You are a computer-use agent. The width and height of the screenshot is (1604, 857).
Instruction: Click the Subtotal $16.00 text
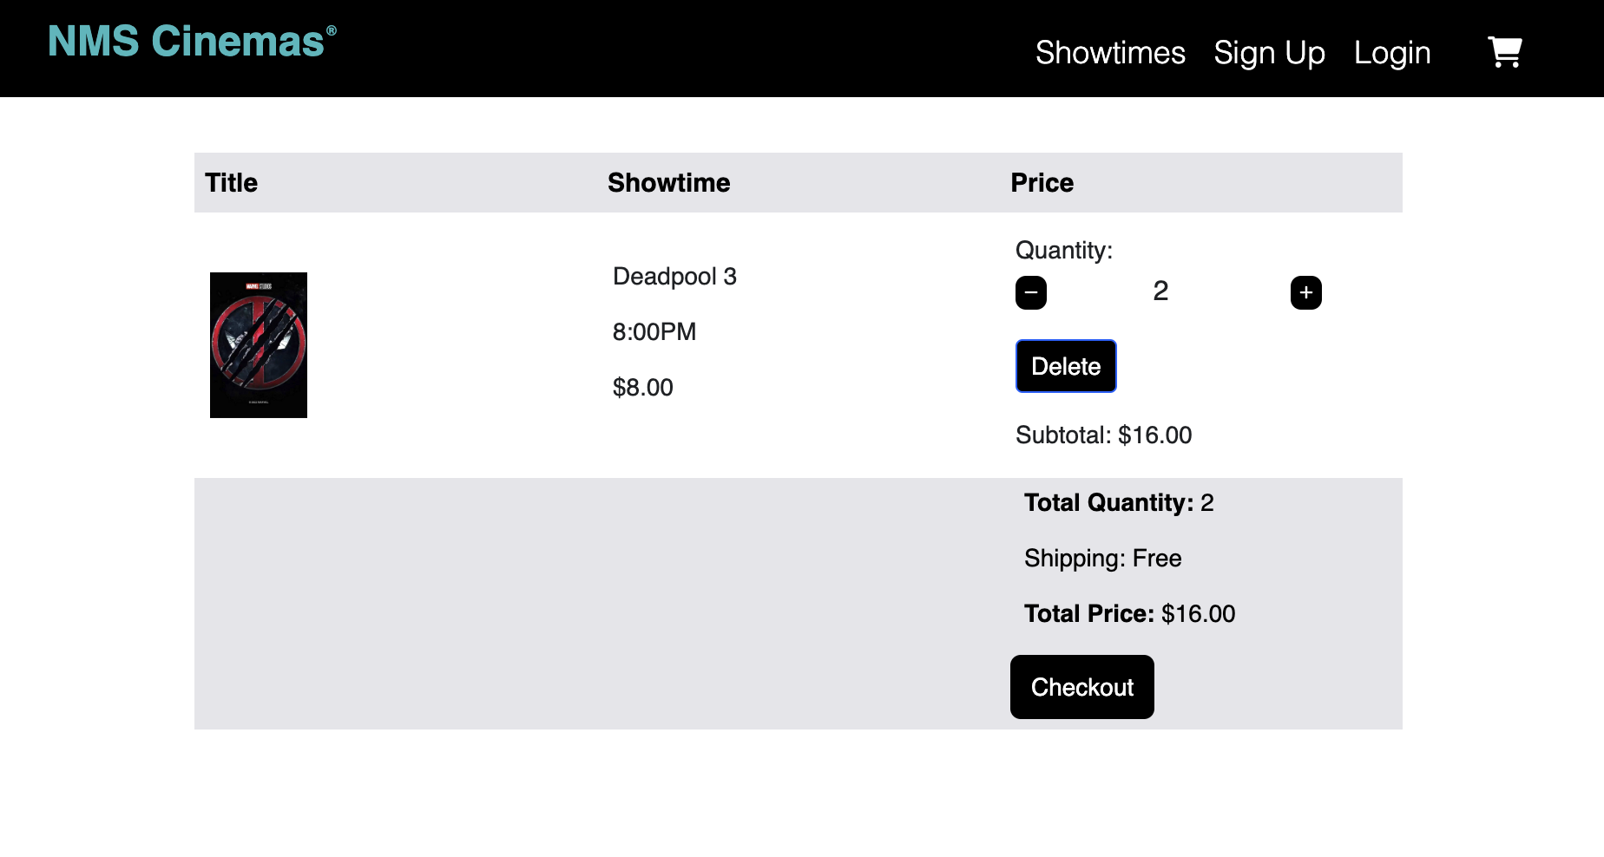tap(1104, 435)
